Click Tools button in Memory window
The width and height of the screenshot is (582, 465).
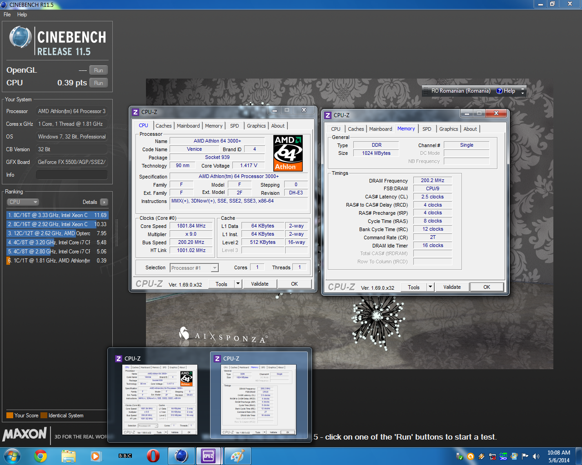414,287
